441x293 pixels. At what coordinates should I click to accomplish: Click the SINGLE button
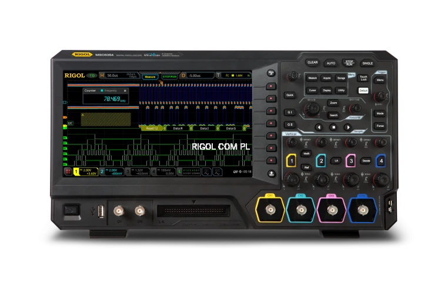[x=367, y=63]
